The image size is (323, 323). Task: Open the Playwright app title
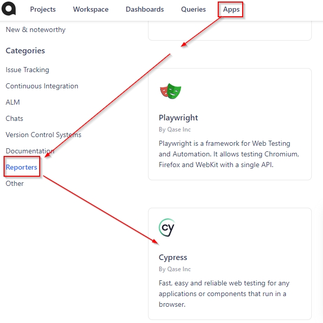point(178,117)
